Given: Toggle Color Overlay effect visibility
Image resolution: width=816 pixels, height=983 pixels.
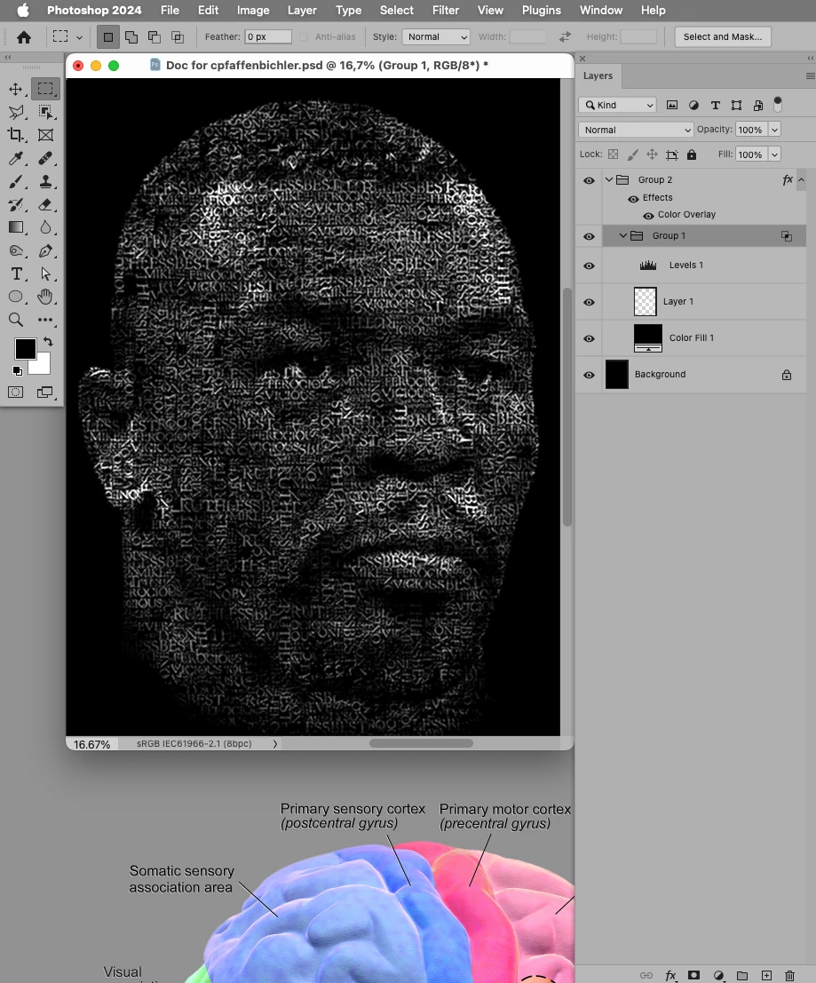Looking at the screenshot, I should click(x=648, y=215).
